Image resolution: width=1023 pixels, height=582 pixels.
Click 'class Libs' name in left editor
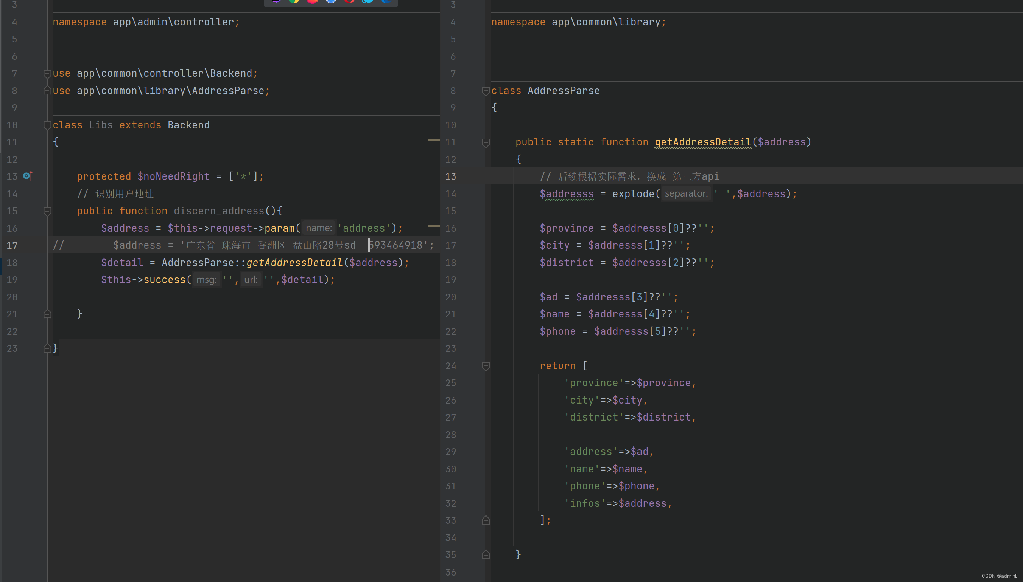pos(101,125)
